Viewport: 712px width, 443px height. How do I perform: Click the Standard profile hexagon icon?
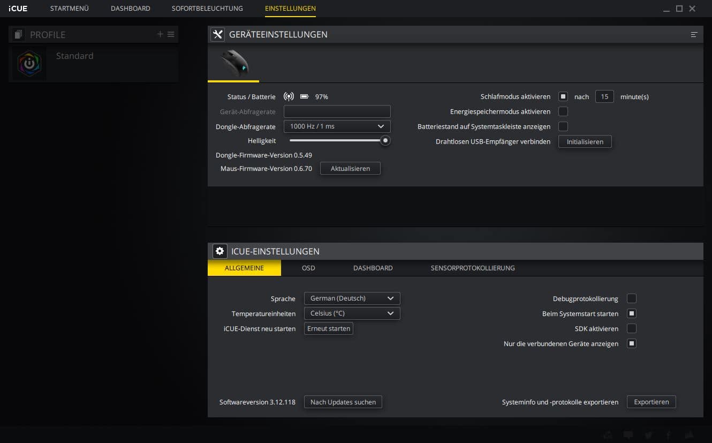(29, 64)
